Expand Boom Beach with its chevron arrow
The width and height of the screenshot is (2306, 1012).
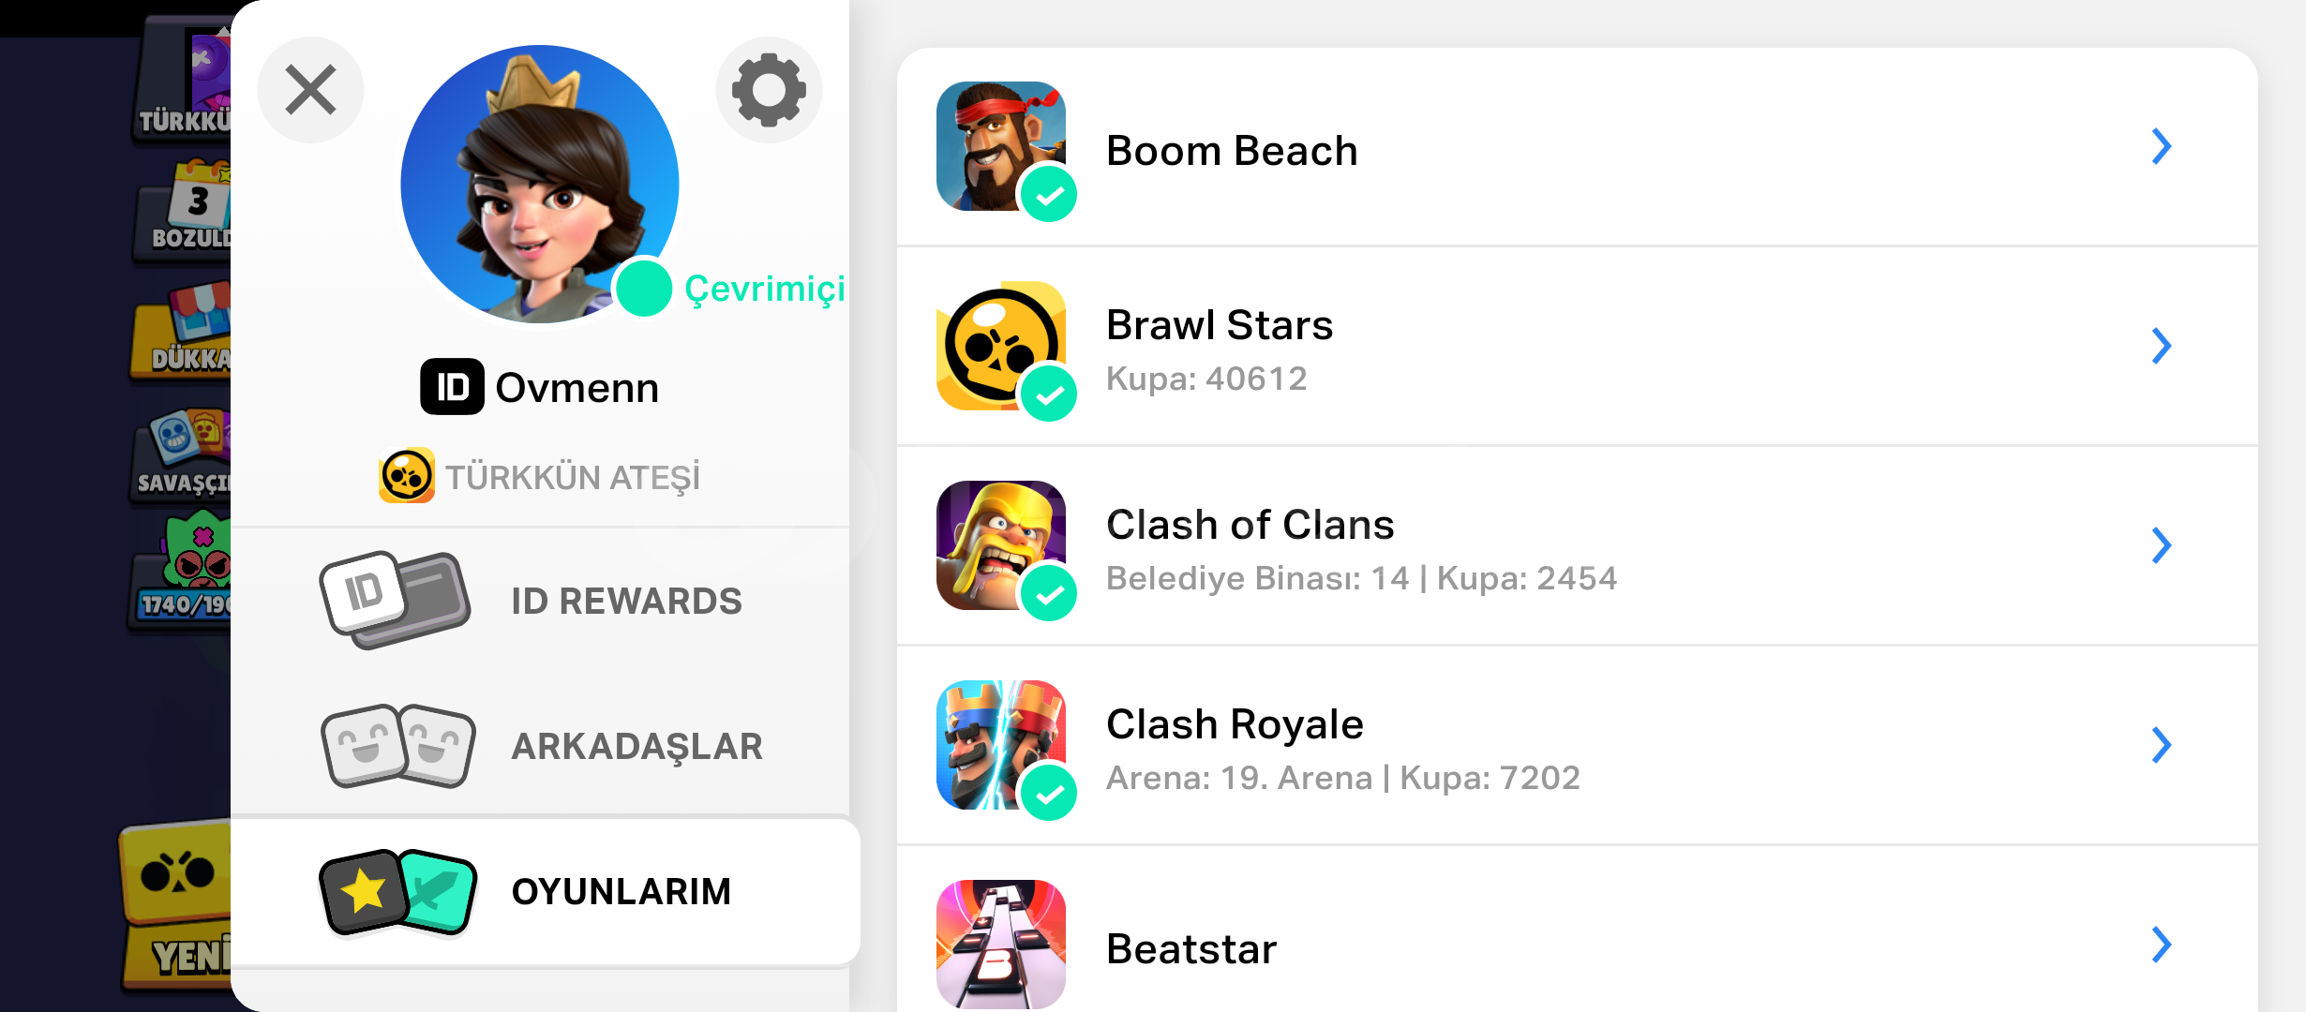point(2162,146)
